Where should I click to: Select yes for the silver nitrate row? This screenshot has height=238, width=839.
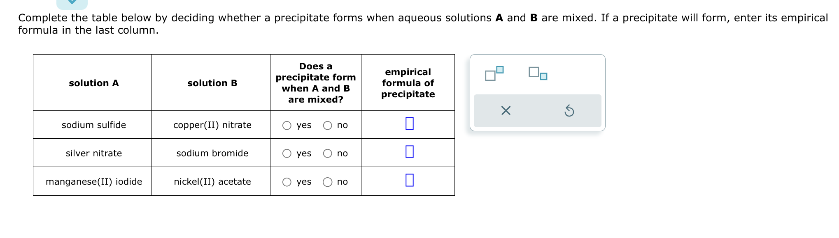tap(287, 153)
